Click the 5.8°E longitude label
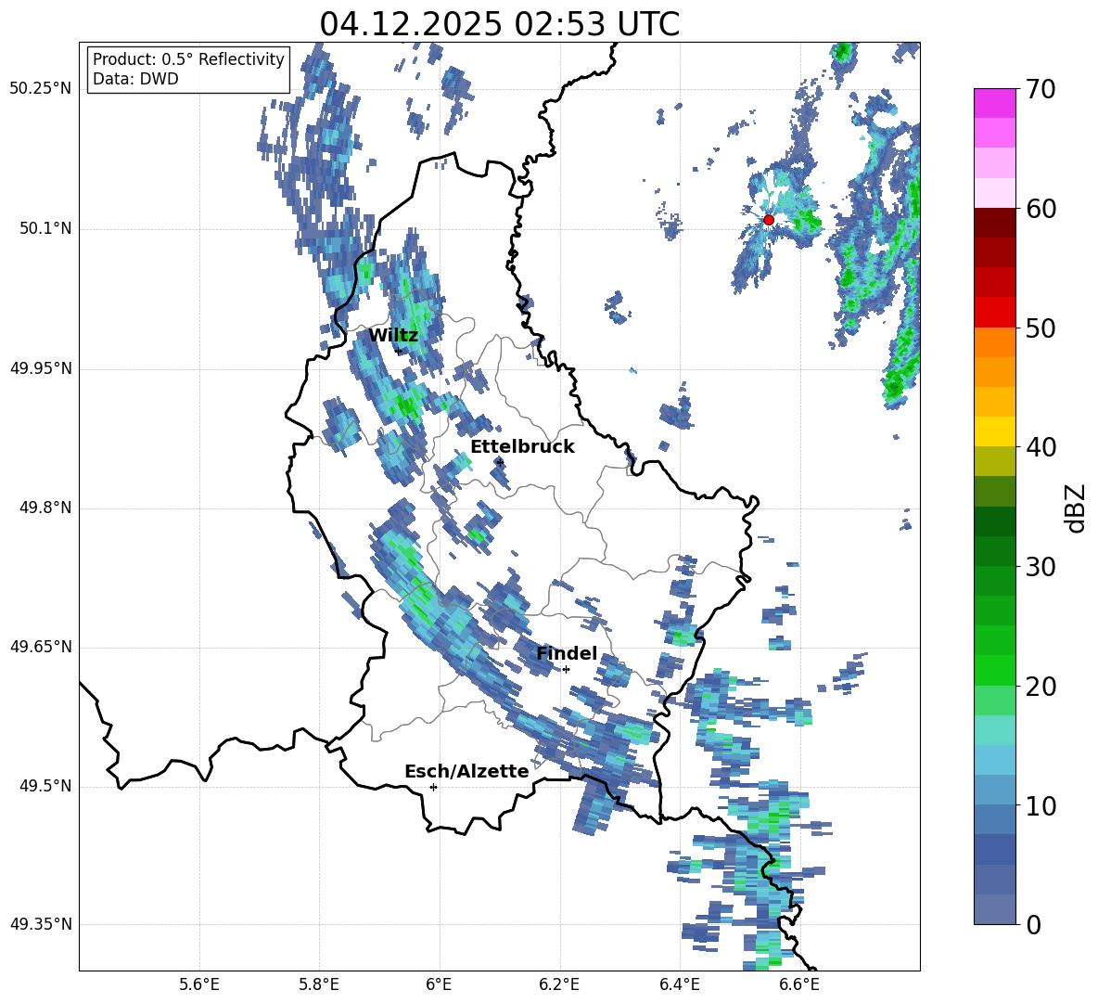This screenshot has width=1098, height=1003. [x=319, y=984]
